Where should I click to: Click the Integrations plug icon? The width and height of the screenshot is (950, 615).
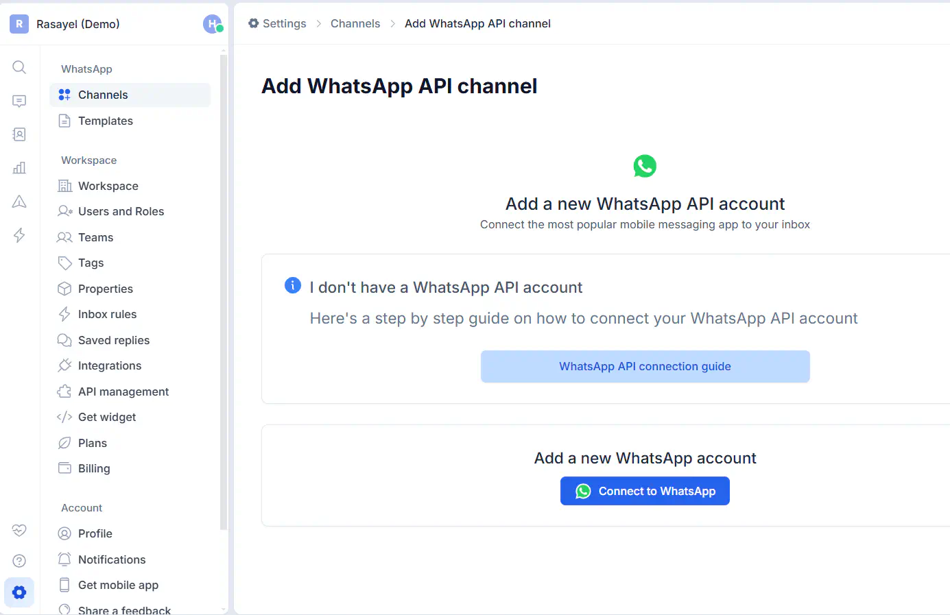pyautogui.click(x=64, y=365)
